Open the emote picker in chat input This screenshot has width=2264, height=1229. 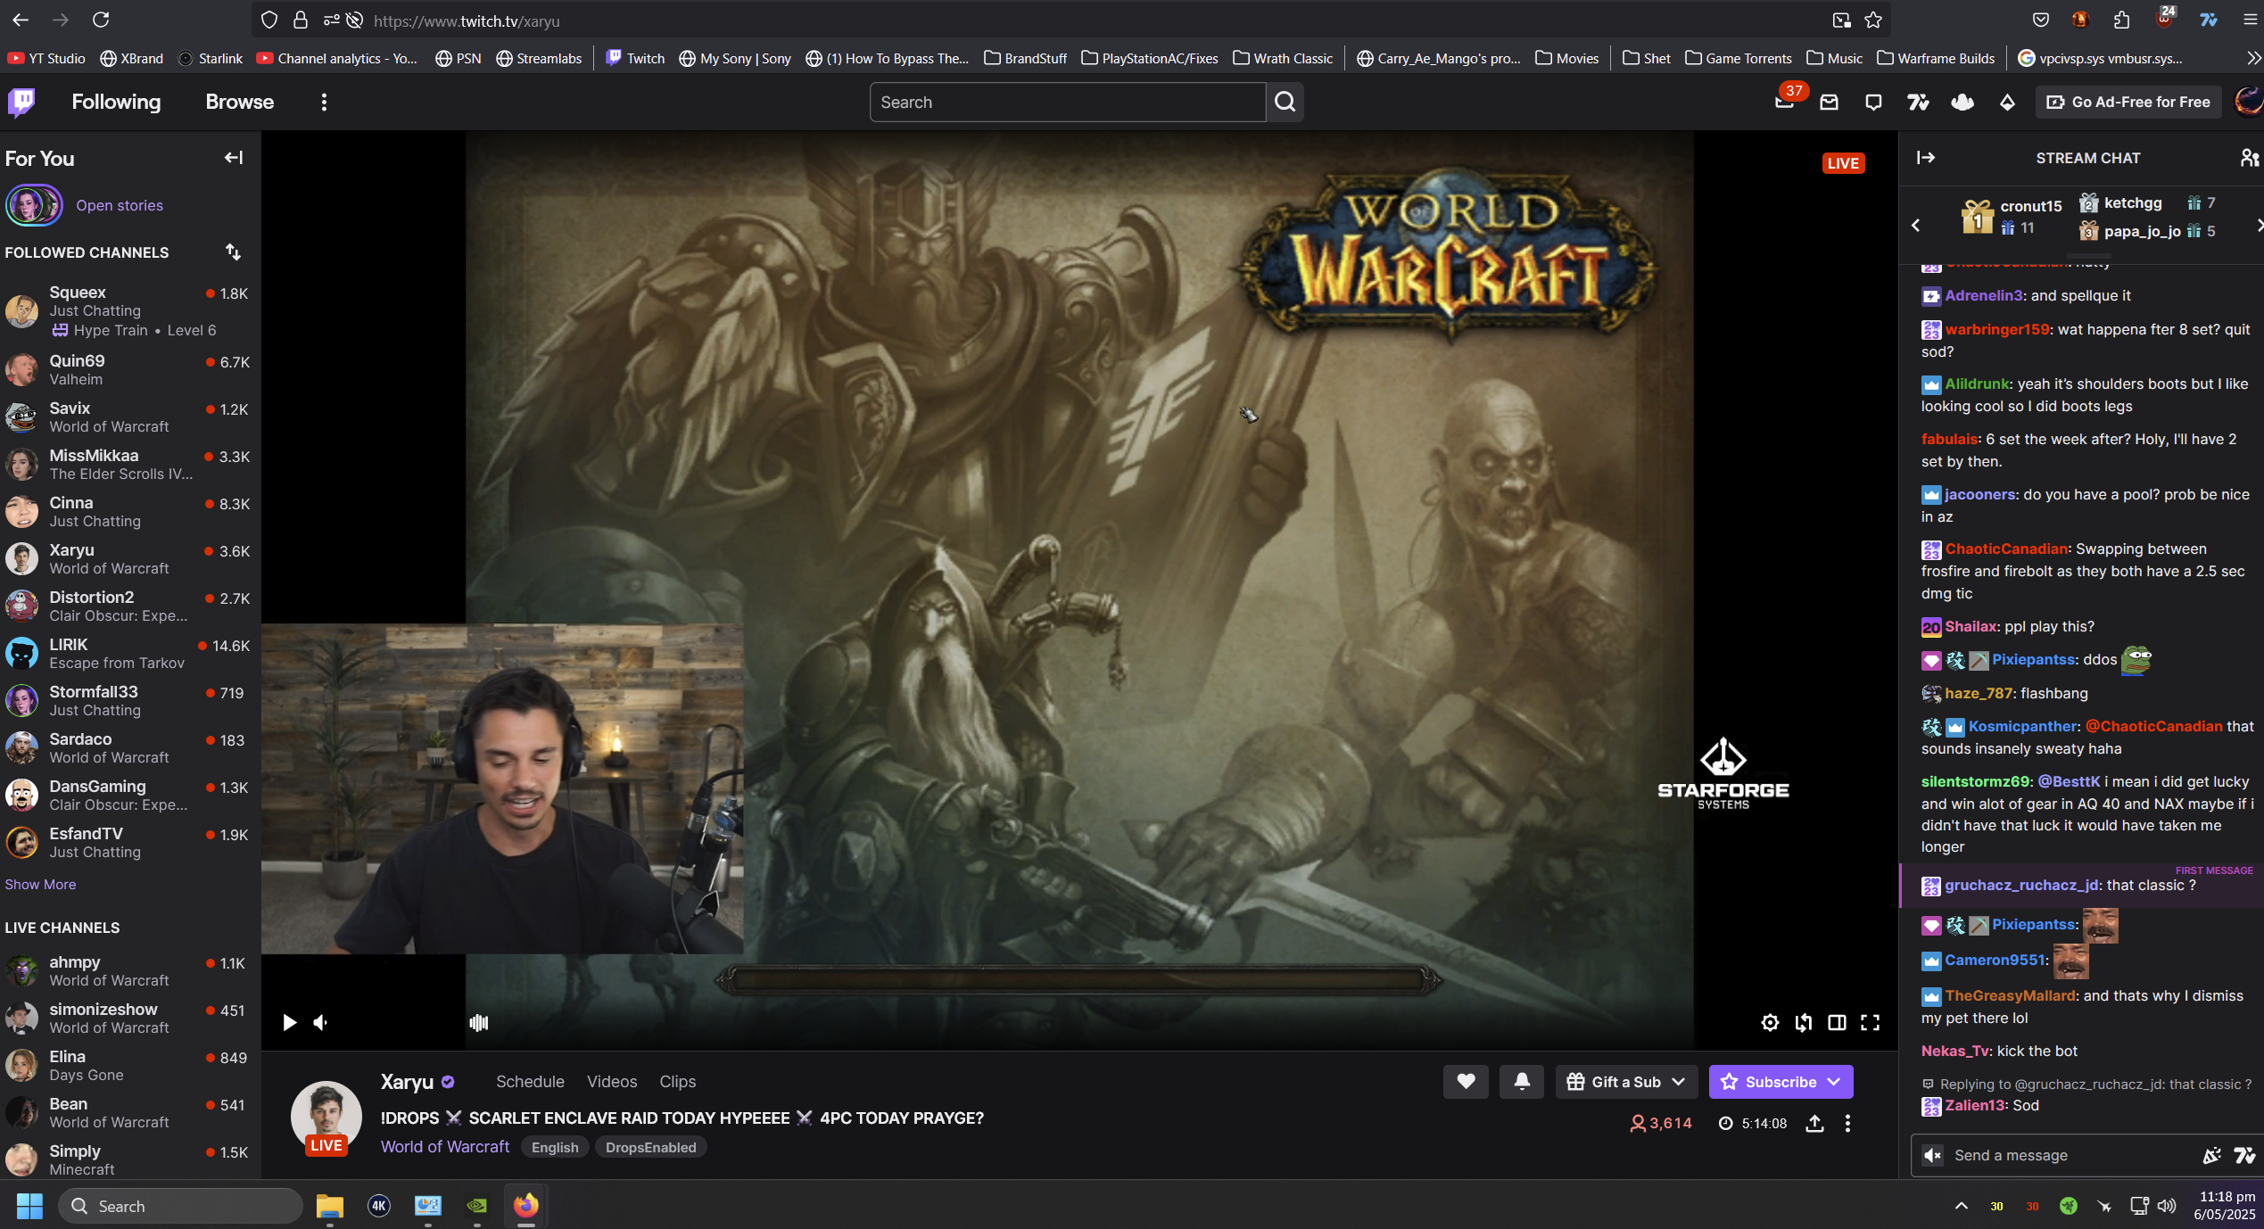[x=2211, y=1156]
